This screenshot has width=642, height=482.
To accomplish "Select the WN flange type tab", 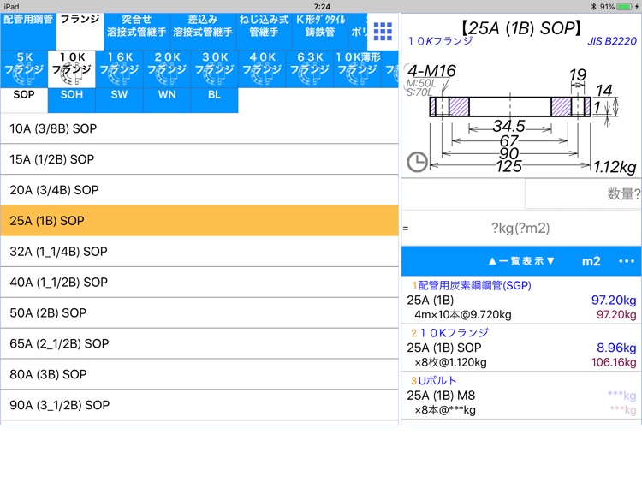I will coord(167,100).
